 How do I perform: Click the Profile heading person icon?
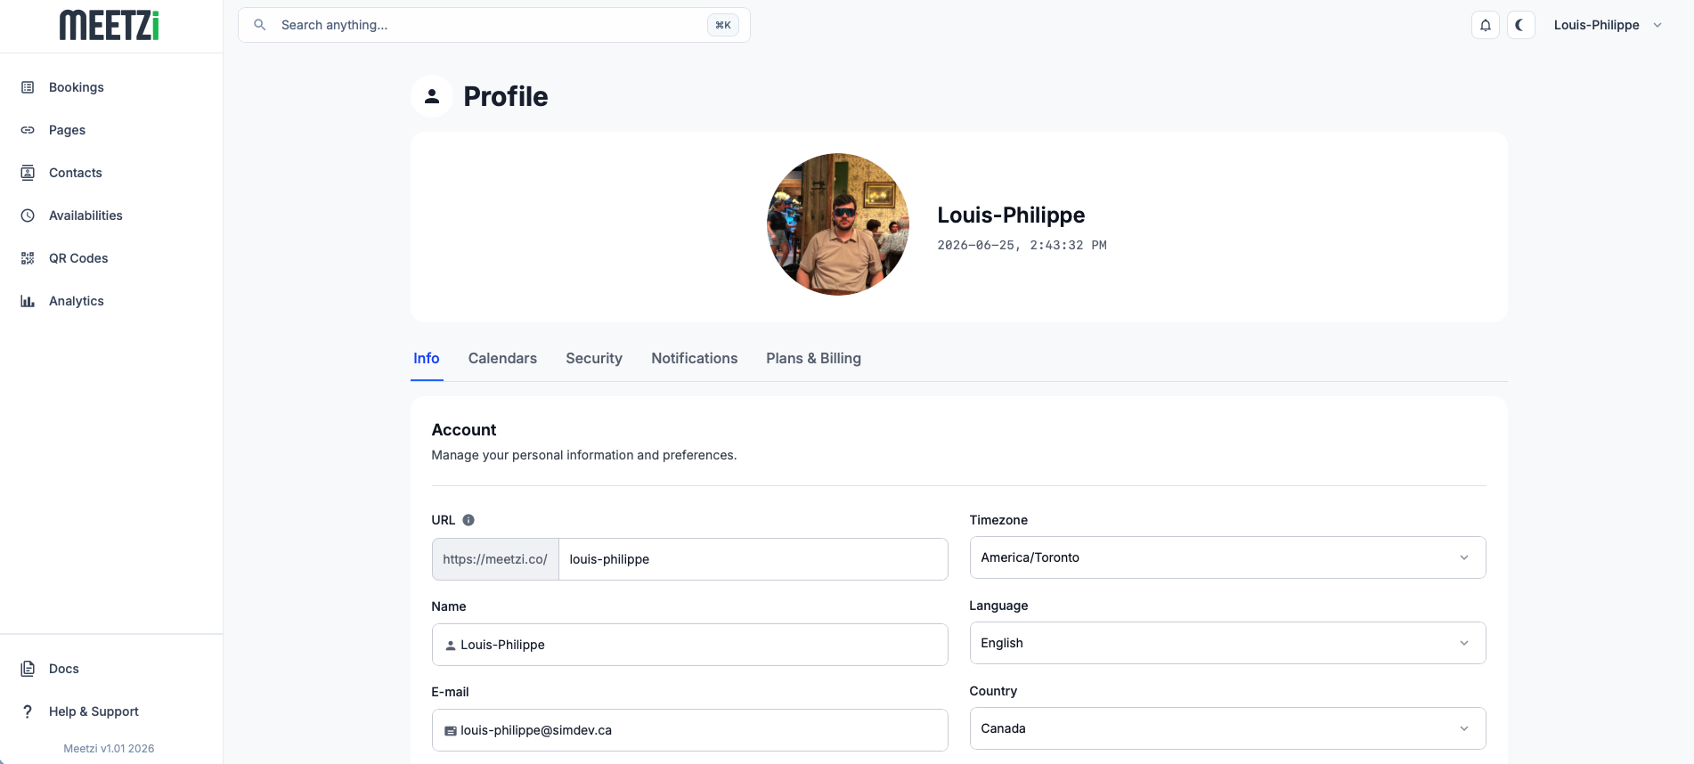pos(432,96)
